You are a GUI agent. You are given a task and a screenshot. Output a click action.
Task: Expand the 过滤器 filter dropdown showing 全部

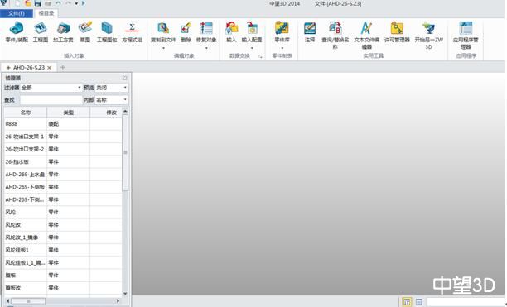tap(51, 88)
